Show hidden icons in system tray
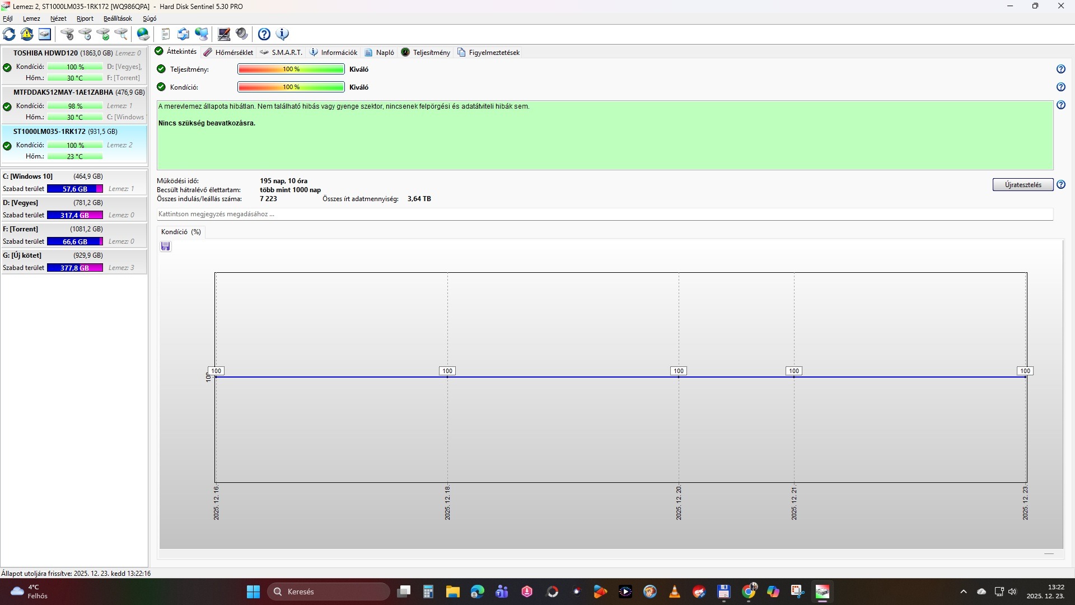 963,592
